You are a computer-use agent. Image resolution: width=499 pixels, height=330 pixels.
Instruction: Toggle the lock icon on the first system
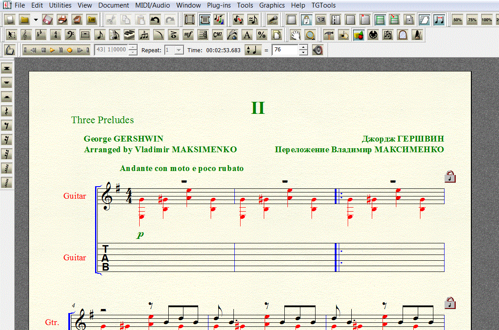[x=450, y=176]
